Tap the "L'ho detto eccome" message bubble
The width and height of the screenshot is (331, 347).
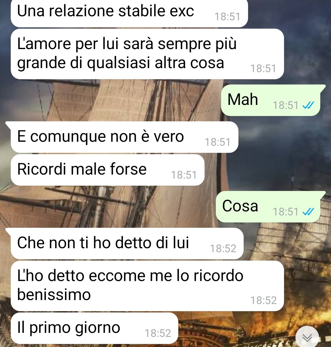click(x=147, y=286)
